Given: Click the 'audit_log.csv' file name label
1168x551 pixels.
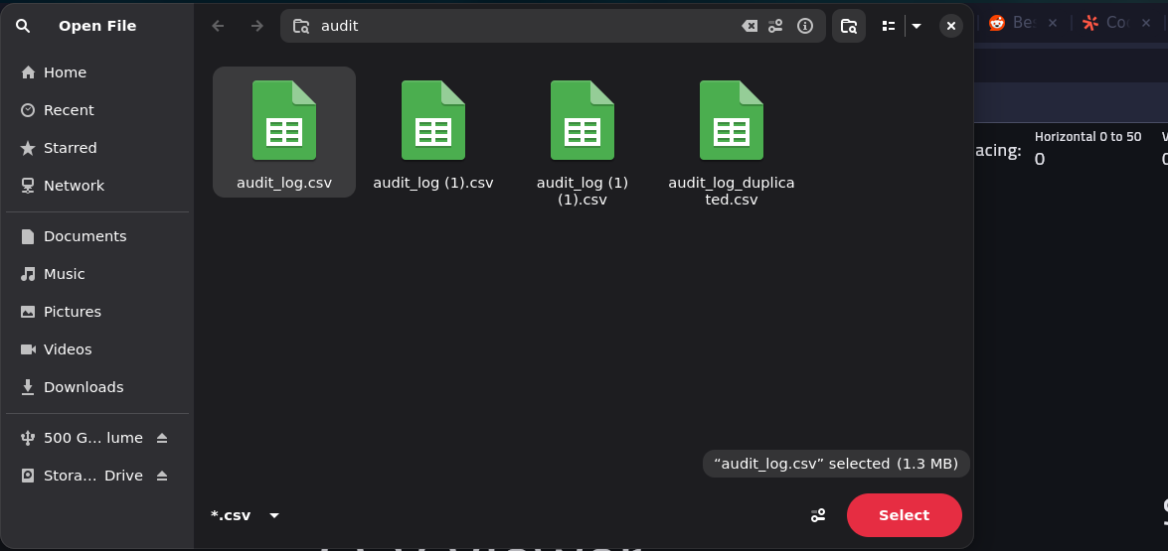Looking at the screenshot, I should [284, 183].
